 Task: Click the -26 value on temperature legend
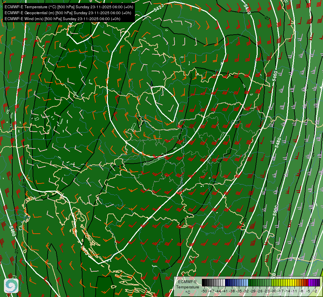click(260, 291)
